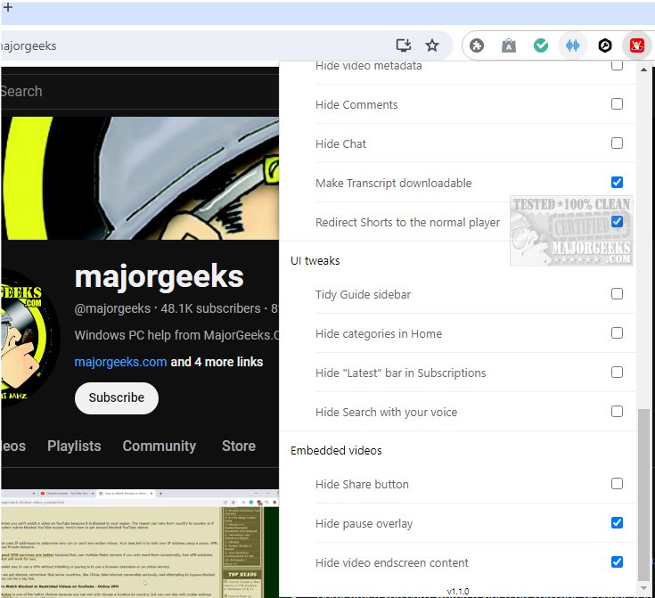
Task: Click the "48.1K subscribers" text
Action: (x=210, y=308)
